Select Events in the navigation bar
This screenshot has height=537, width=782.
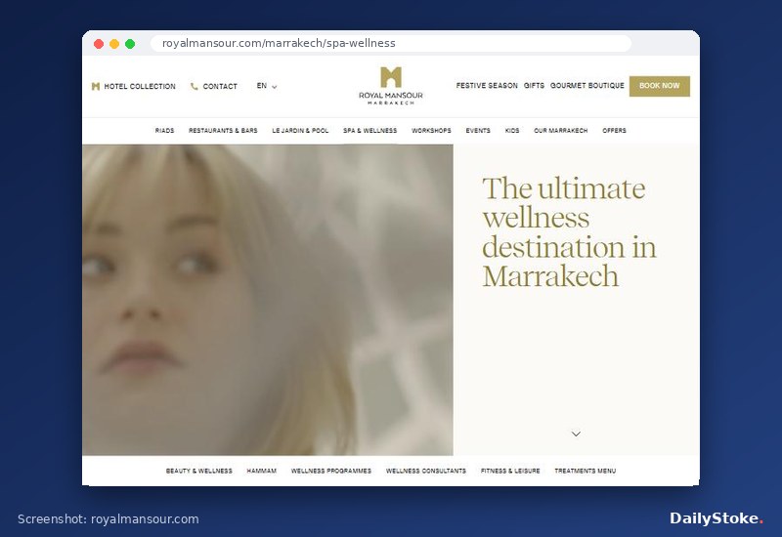tap(478, 131)
